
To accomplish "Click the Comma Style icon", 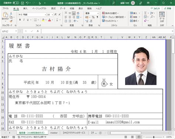I will pos(97,17).
